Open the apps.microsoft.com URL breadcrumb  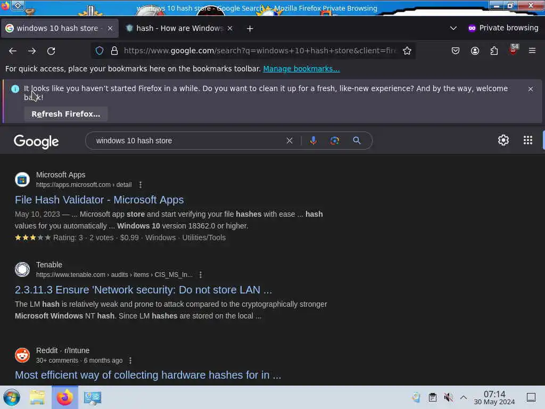click(x=84, y=185)
